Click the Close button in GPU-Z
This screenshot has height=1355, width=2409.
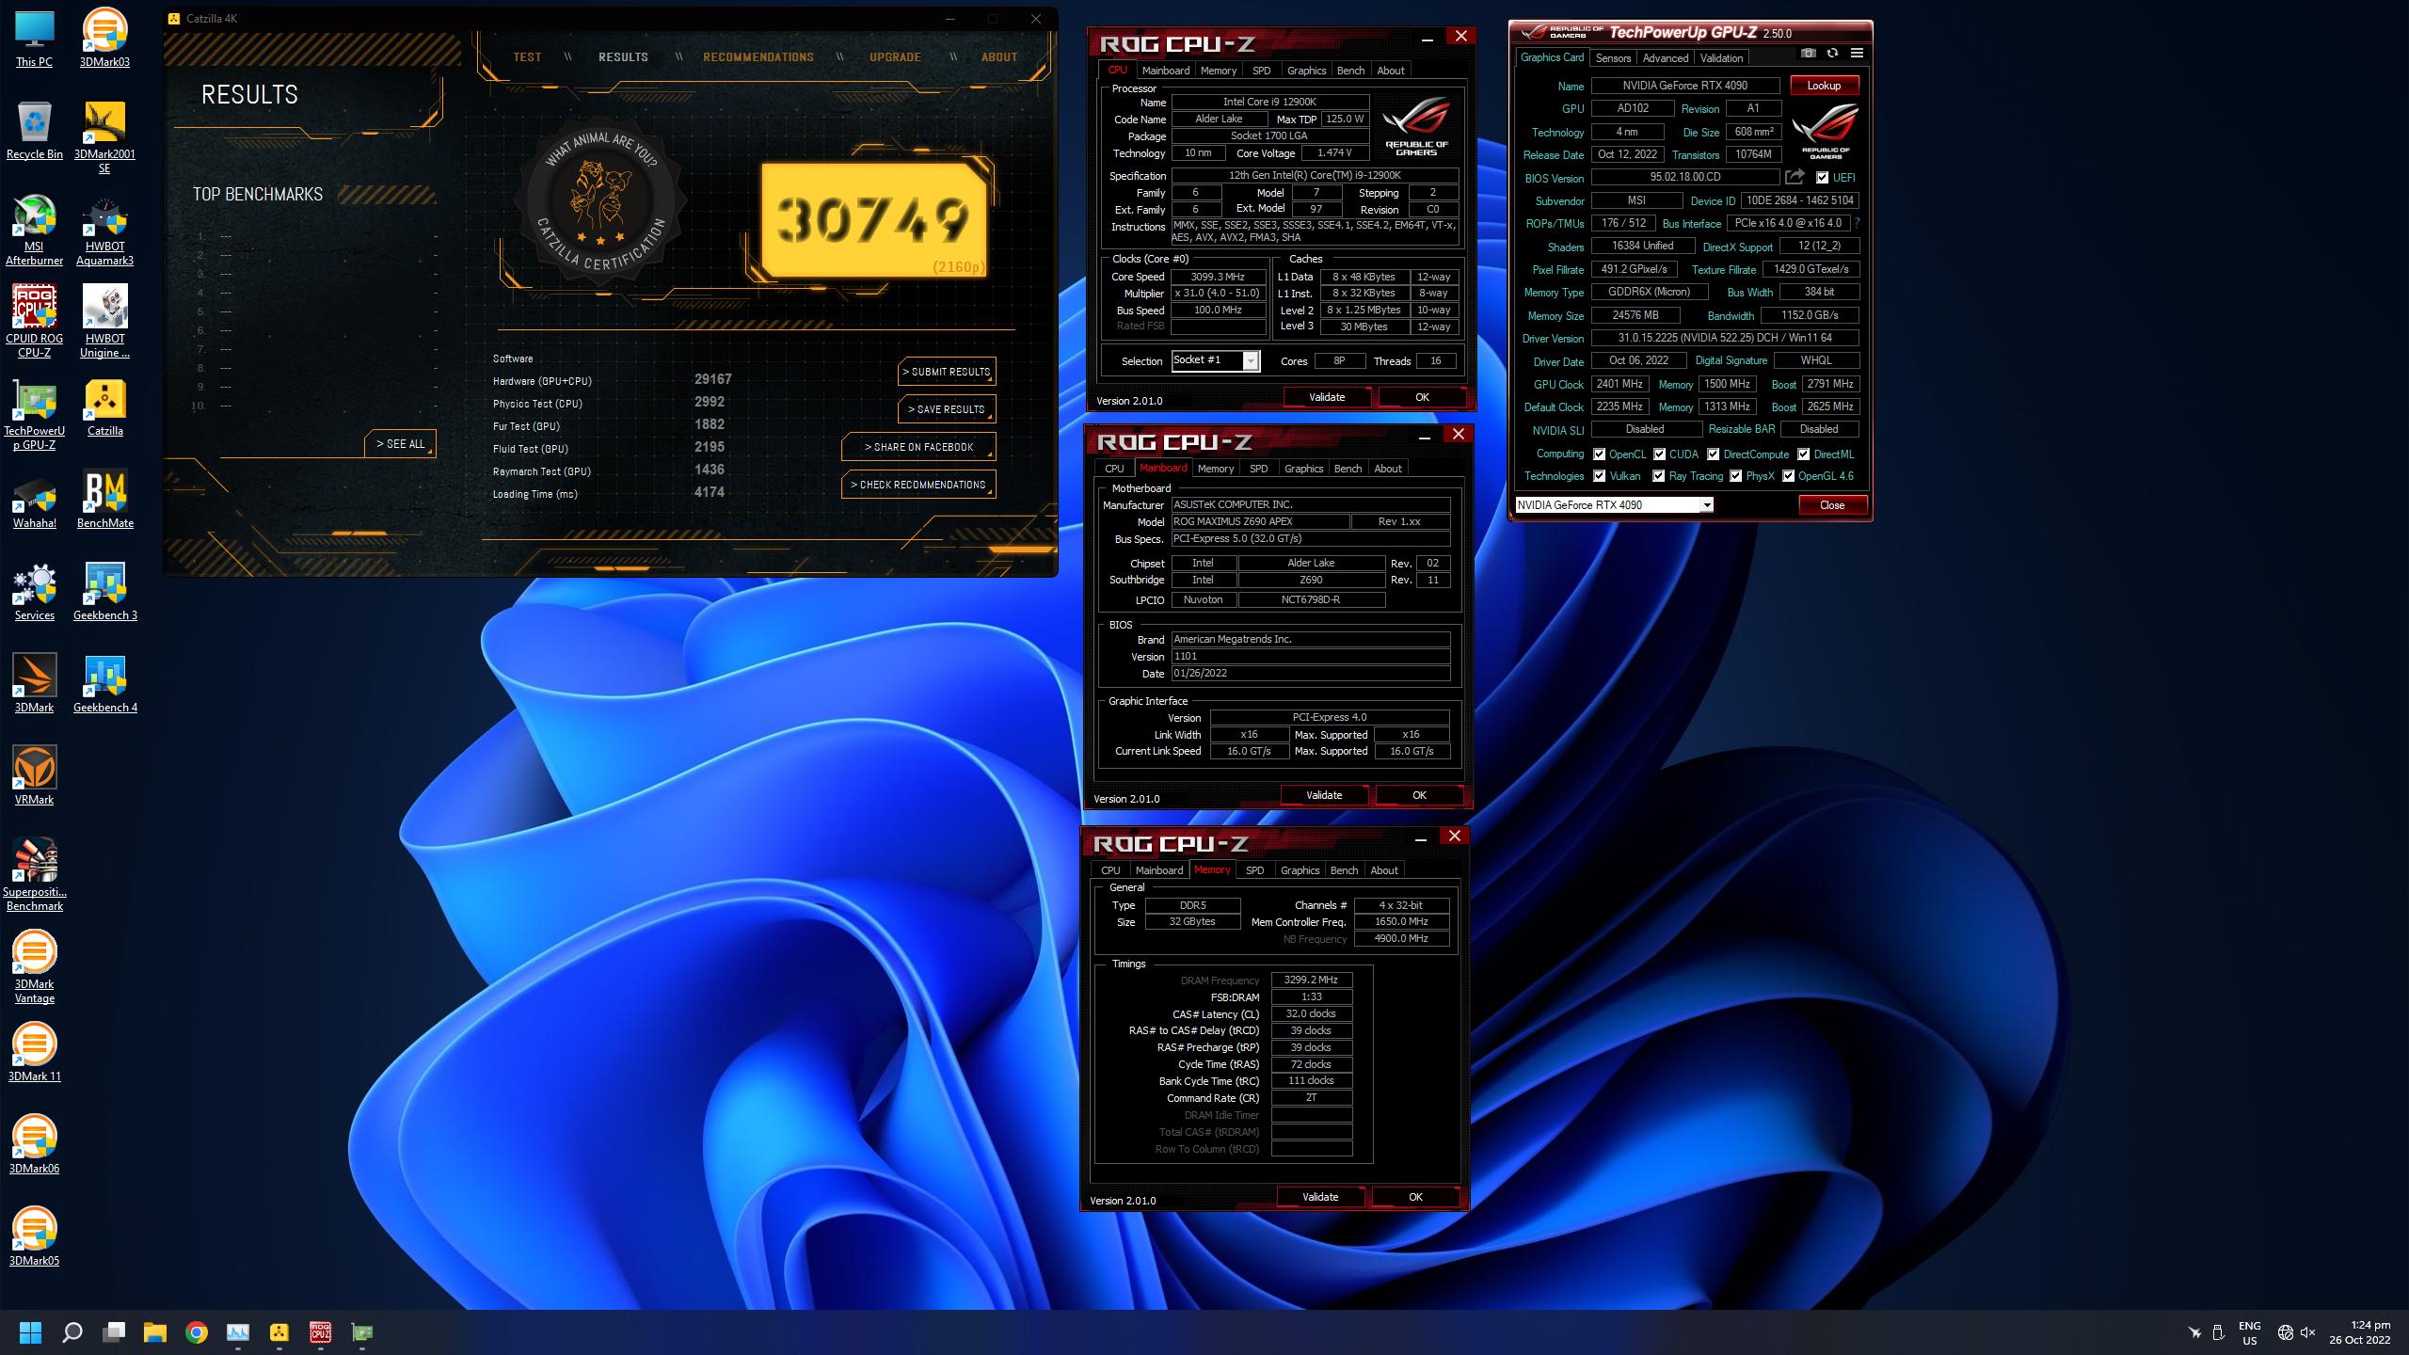(x=1832, y=505)
